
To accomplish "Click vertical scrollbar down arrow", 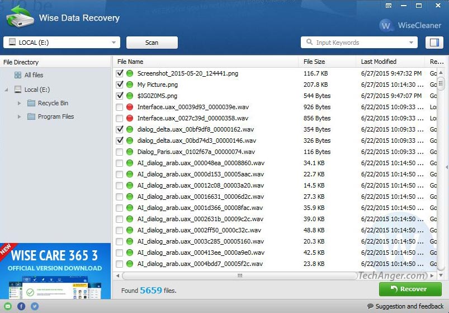I will (x=441, y=275).
